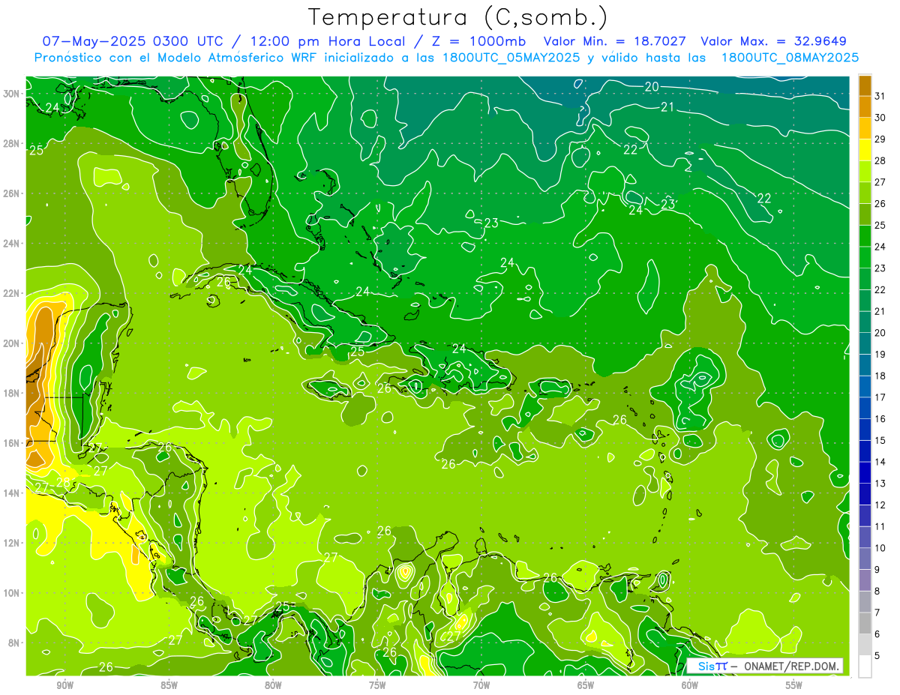Select the 12N latitude axis label

click(x=12, y=543)
